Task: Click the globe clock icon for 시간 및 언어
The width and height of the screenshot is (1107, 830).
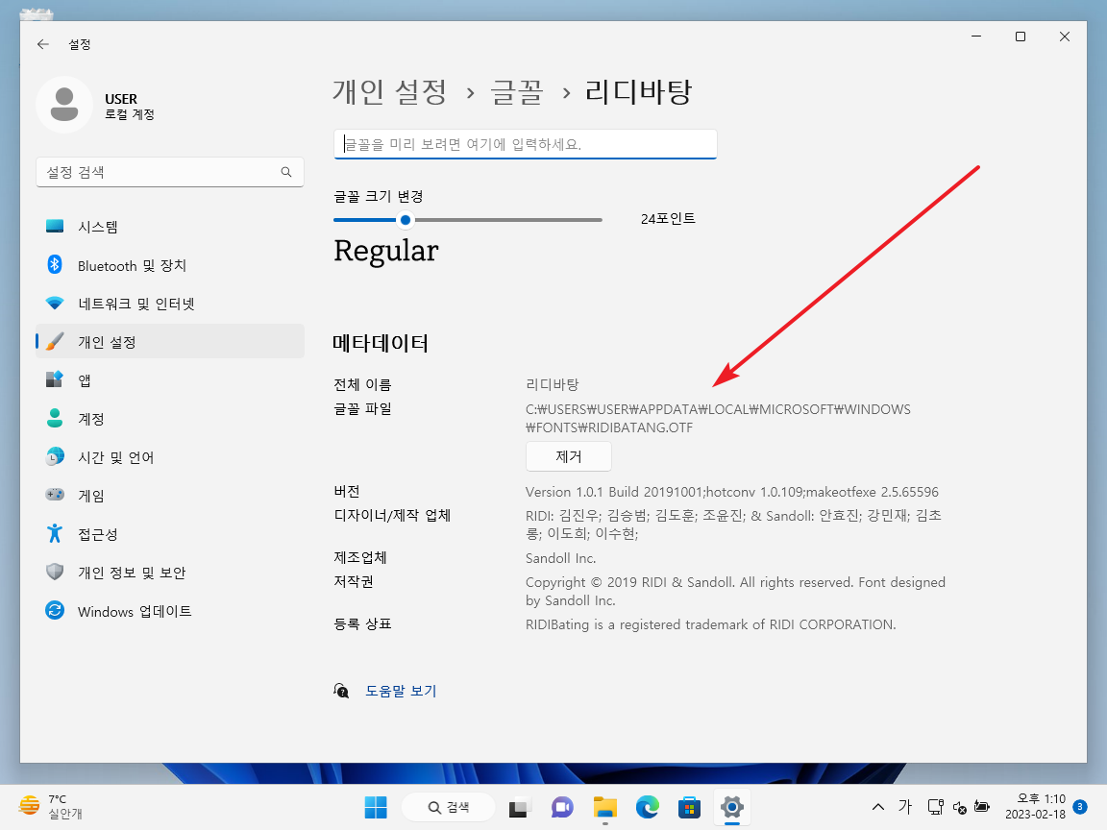Action: 55,456
